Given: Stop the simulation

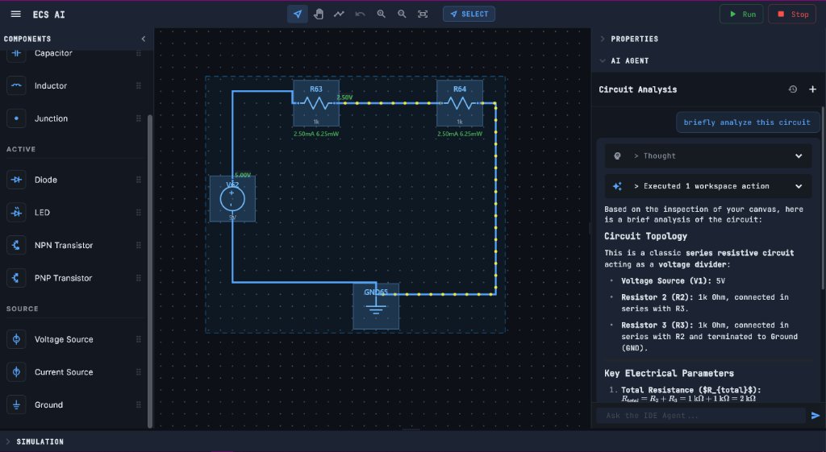Looking at the screenshot, I should pos(792,15).
